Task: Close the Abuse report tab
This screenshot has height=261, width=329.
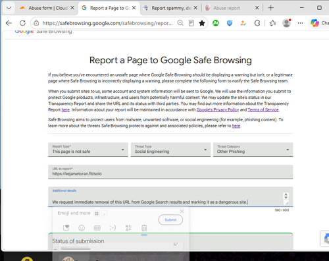Action: [257, 8]
